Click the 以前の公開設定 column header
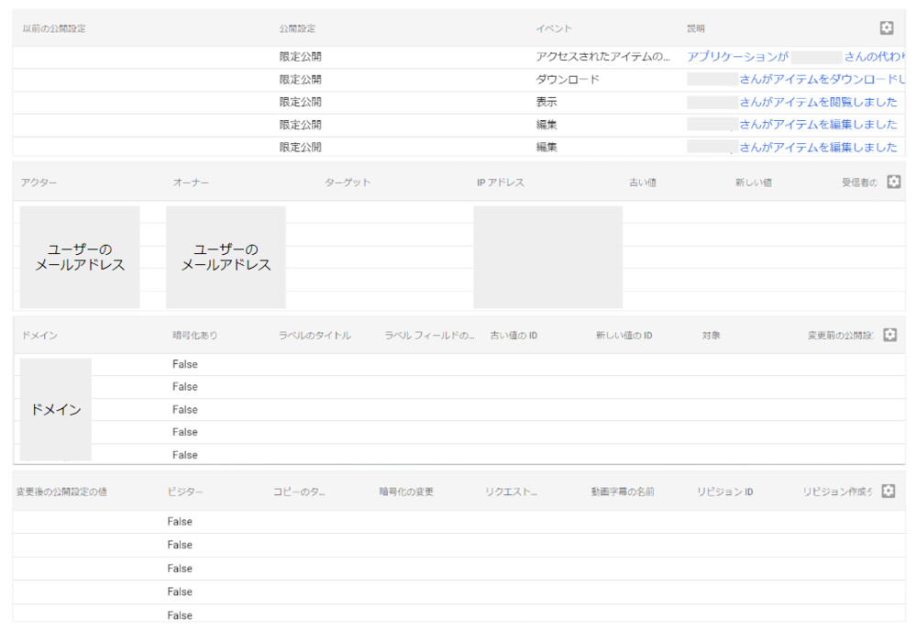The width and height of the screenshot is (917, 630). tap(54, 29)
